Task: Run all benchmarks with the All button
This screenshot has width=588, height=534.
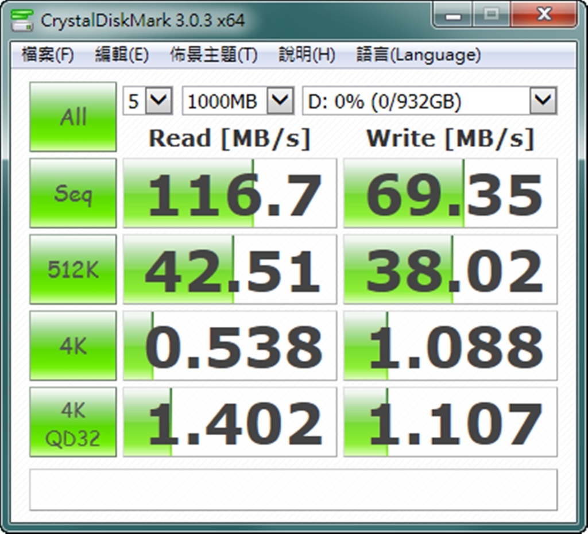Action: tap(73, 117)
